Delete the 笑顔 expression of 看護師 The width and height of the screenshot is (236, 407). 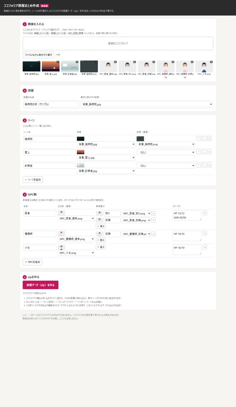pos(154,234)
